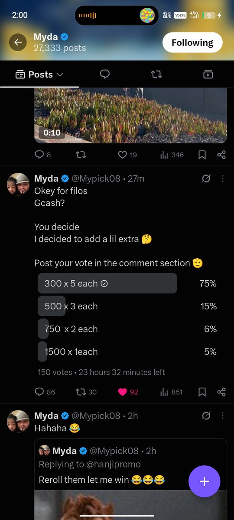Open Grok icon on the poll post
Image resolution: width=234 pixels, height=520 pixels.
[206, 179]
